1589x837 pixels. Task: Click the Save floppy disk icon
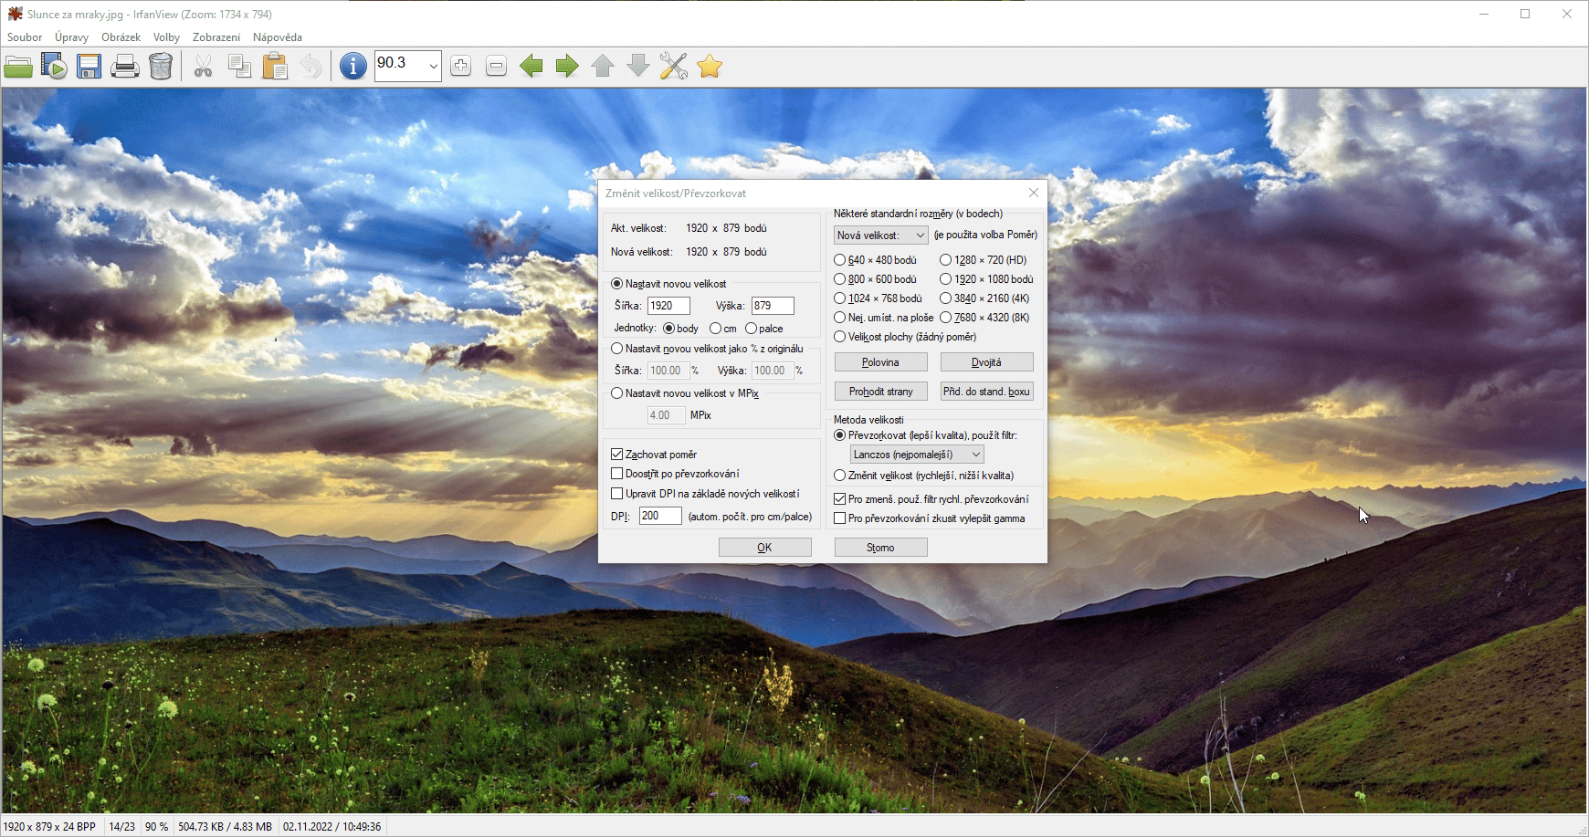tap(89, 67)
